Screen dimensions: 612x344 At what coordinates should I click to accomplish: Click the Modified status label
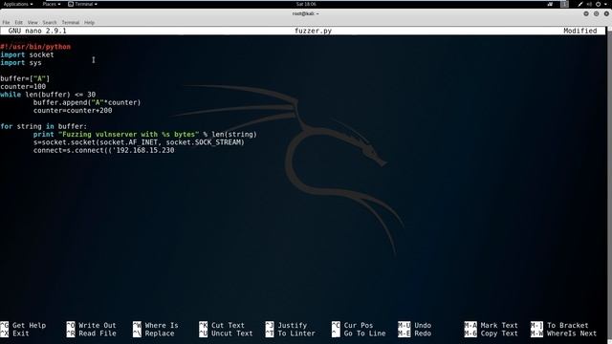[x=580, y=31]
